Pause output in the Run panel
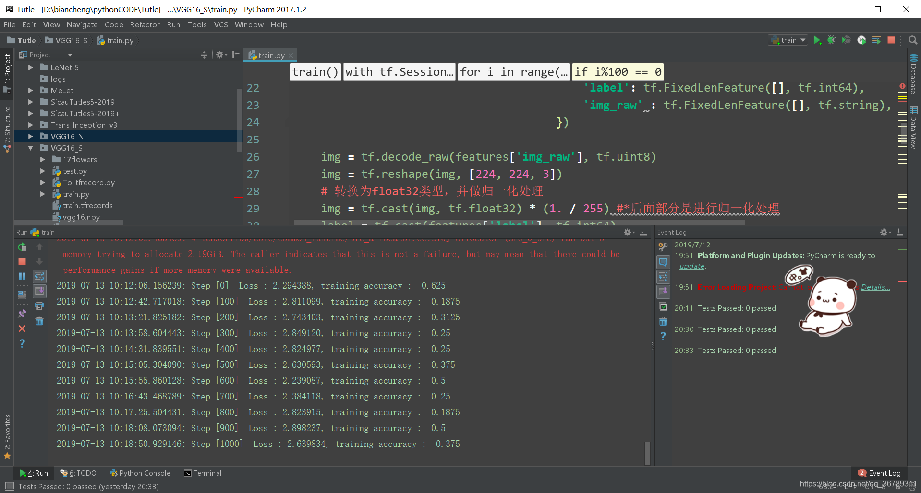 pyautogui.click(x=22, y=276)
